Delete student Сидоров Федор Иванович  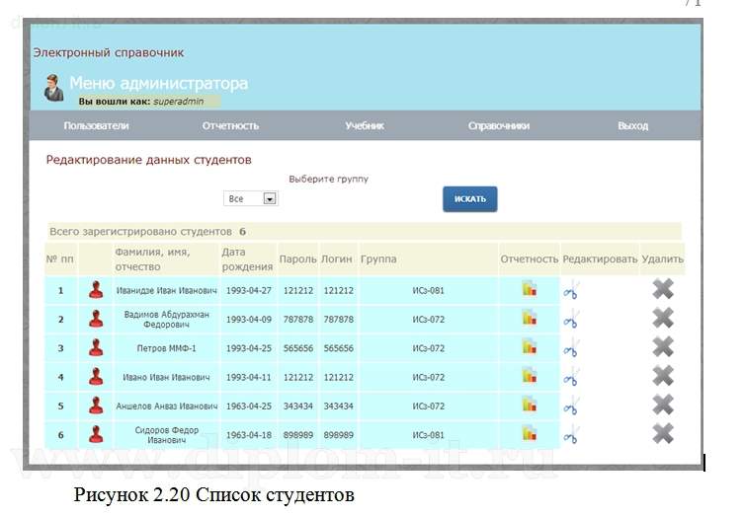(663, 433)
